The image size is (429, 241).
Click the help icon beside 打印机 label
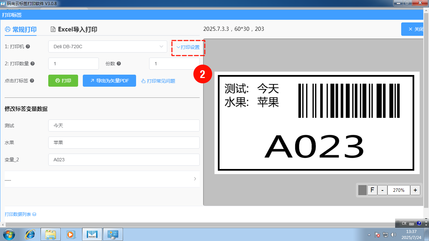[x=28, y=47]
